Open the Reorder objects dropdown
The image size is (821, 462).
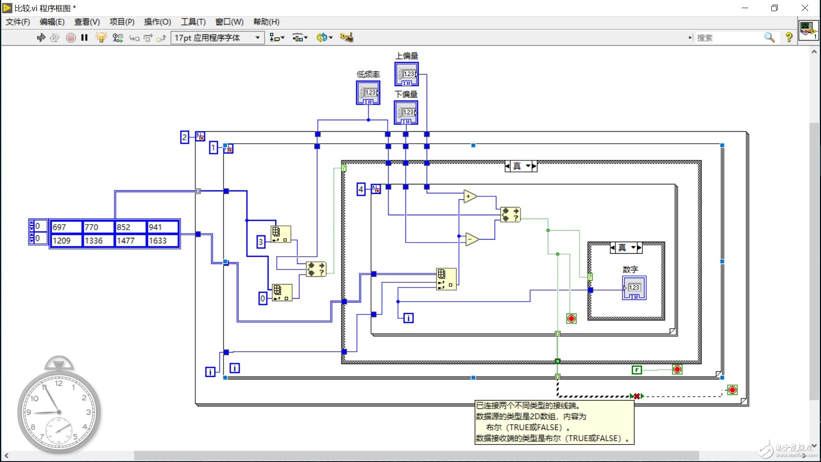pyautogui.click(x=325, y=38)
